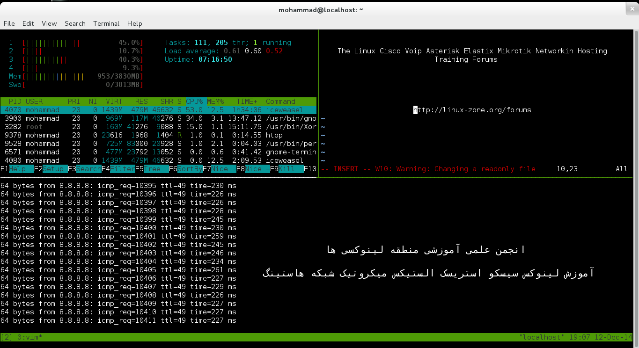The width and height of the screenshot is (639, 348).
Task: Click the linux-zone.org/forums URL in vim
Action: 473,110
